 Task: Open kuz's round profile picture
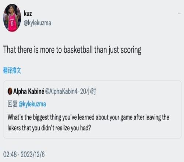pyautogui.click(x=12, y=18)
